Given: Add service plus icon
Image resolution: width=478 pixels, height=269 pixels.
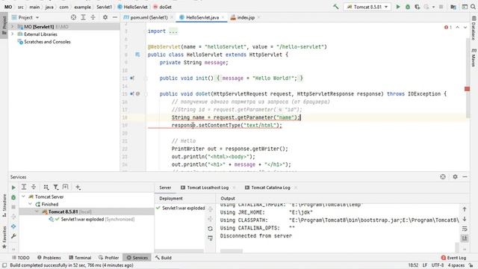Looking at the screenshot, I should pyautogui.click(x=78, y=187).
